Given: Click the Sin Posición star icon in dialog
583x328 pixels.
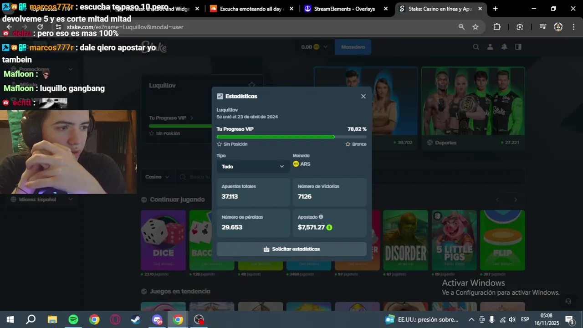Looking at the screenshot, I should [x=219, y=144].
